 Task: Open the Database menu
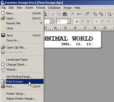click(x=54, y=8)
